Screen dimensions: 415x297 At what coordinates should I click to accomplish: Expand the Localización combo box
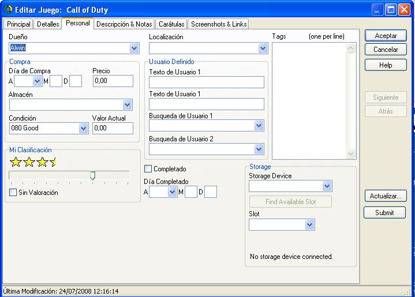click(x=263, y=48)
